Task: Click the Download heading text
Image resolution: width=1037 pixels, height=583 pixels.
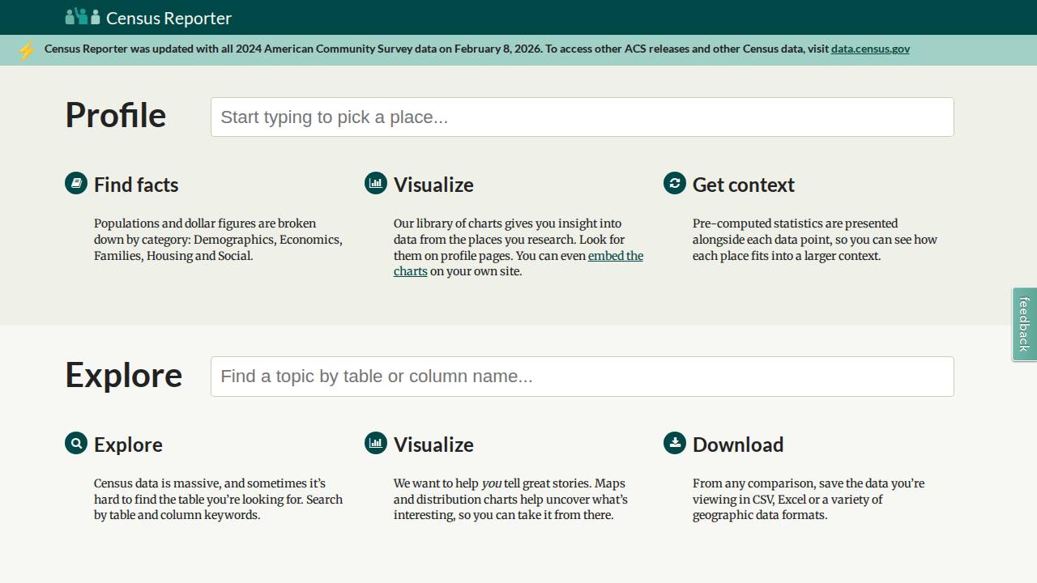Action: click(x=737, y=445)
